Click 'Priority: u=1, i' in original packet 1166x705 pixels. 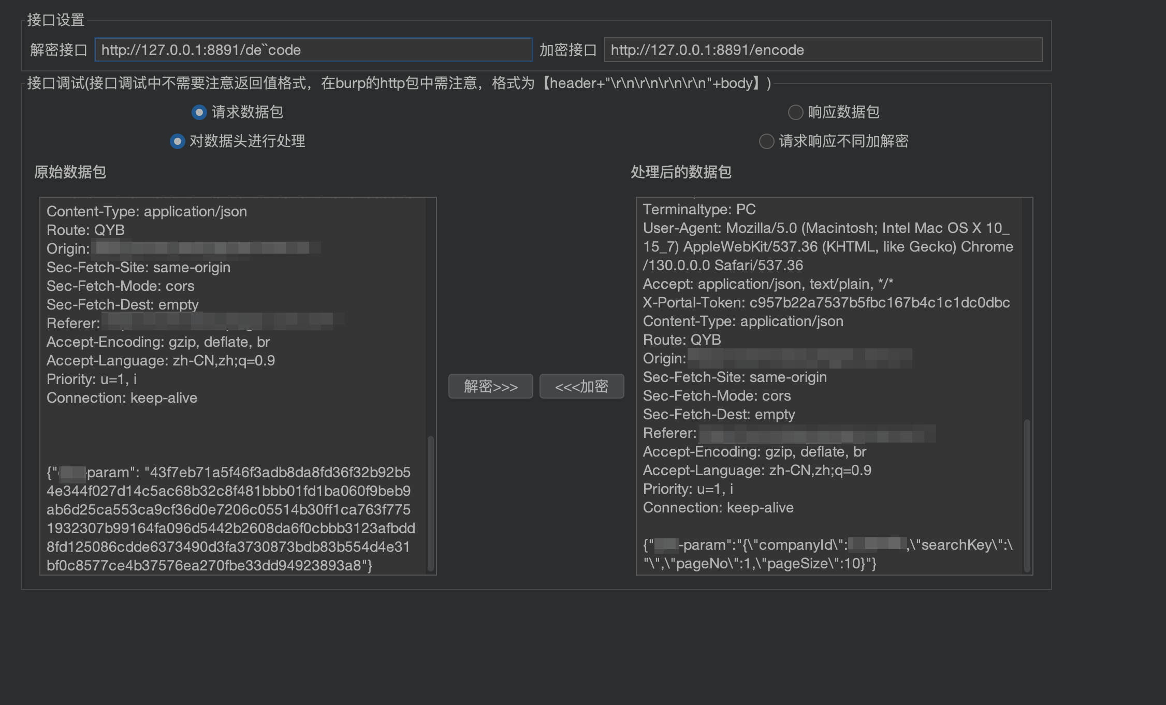pos(92,379)
